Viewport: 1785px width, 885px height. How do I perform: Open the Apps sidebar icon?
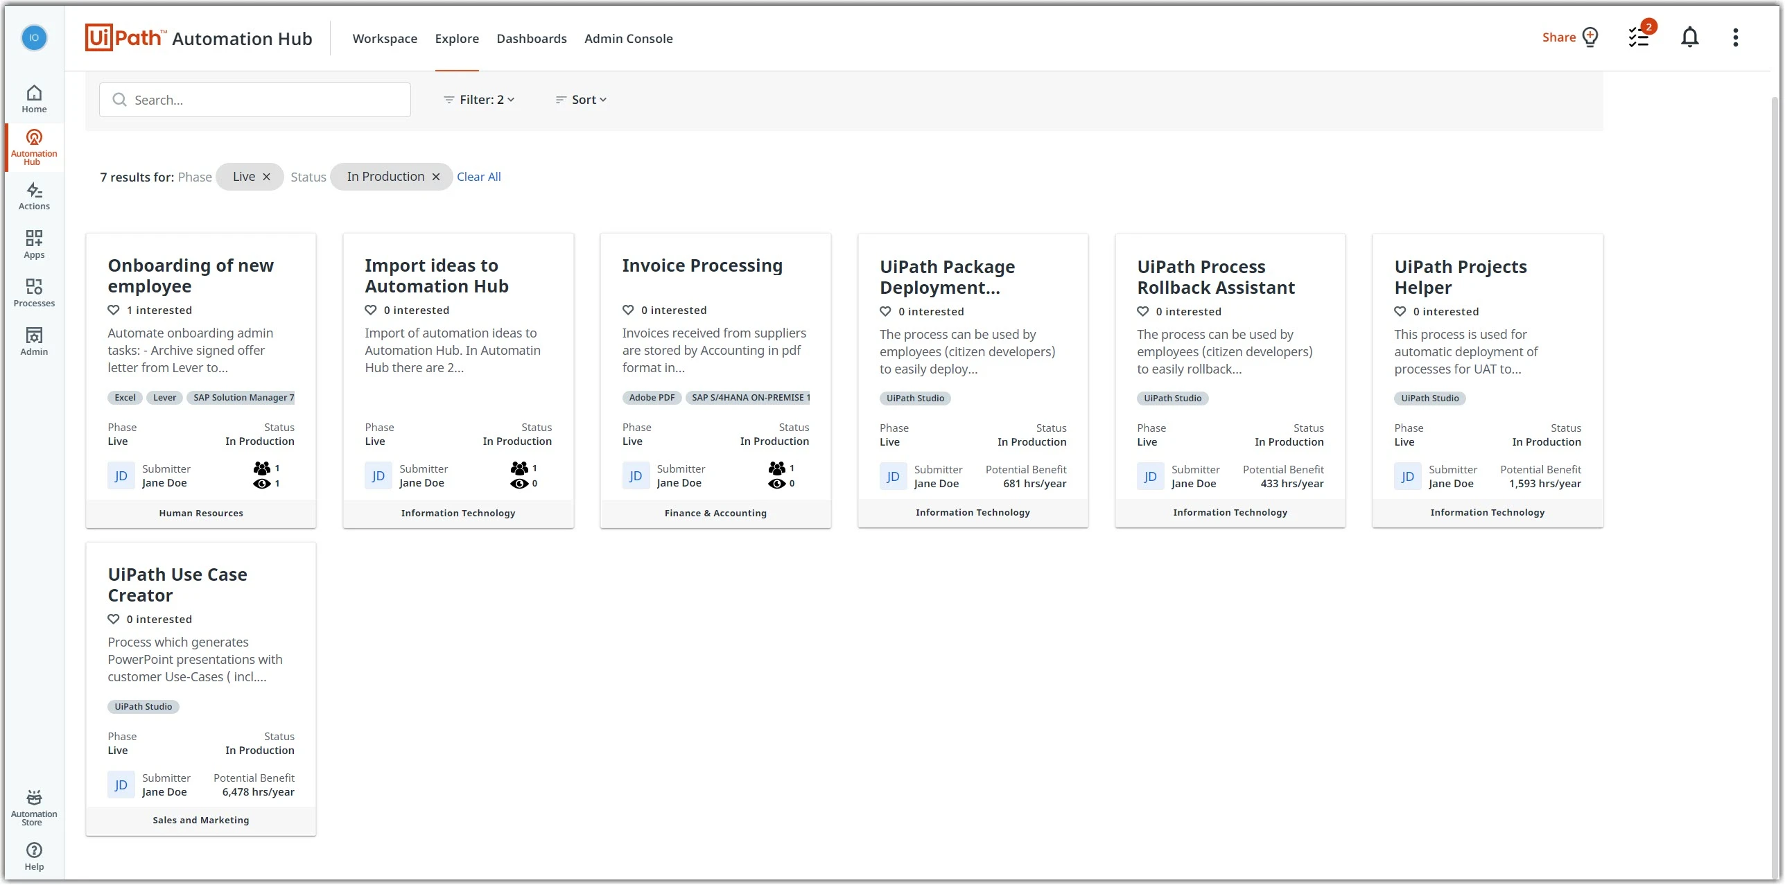(34, 245)
